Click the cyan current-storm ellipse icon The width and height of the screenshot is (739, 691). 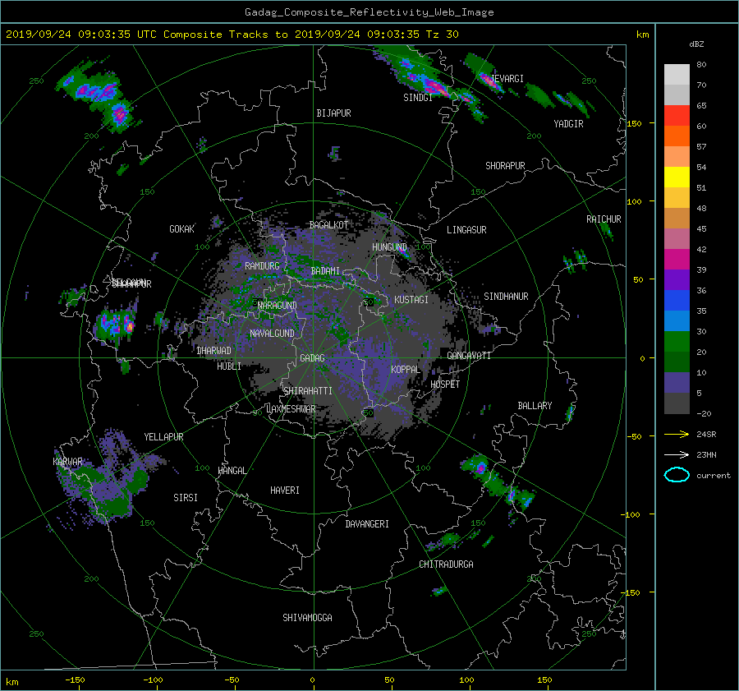tap(677, 475)
